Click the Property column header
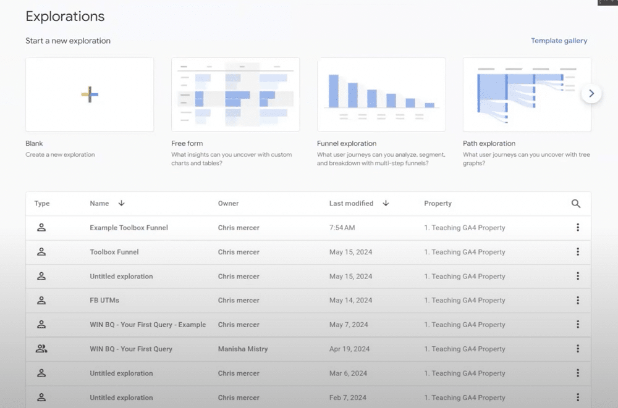 tap(438, 204)
